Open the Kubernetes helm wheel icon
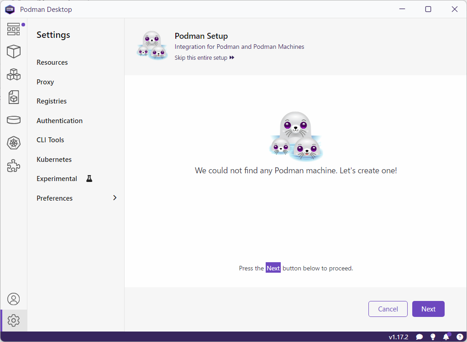This screenshot has height=342, width=467. [14, 143]
